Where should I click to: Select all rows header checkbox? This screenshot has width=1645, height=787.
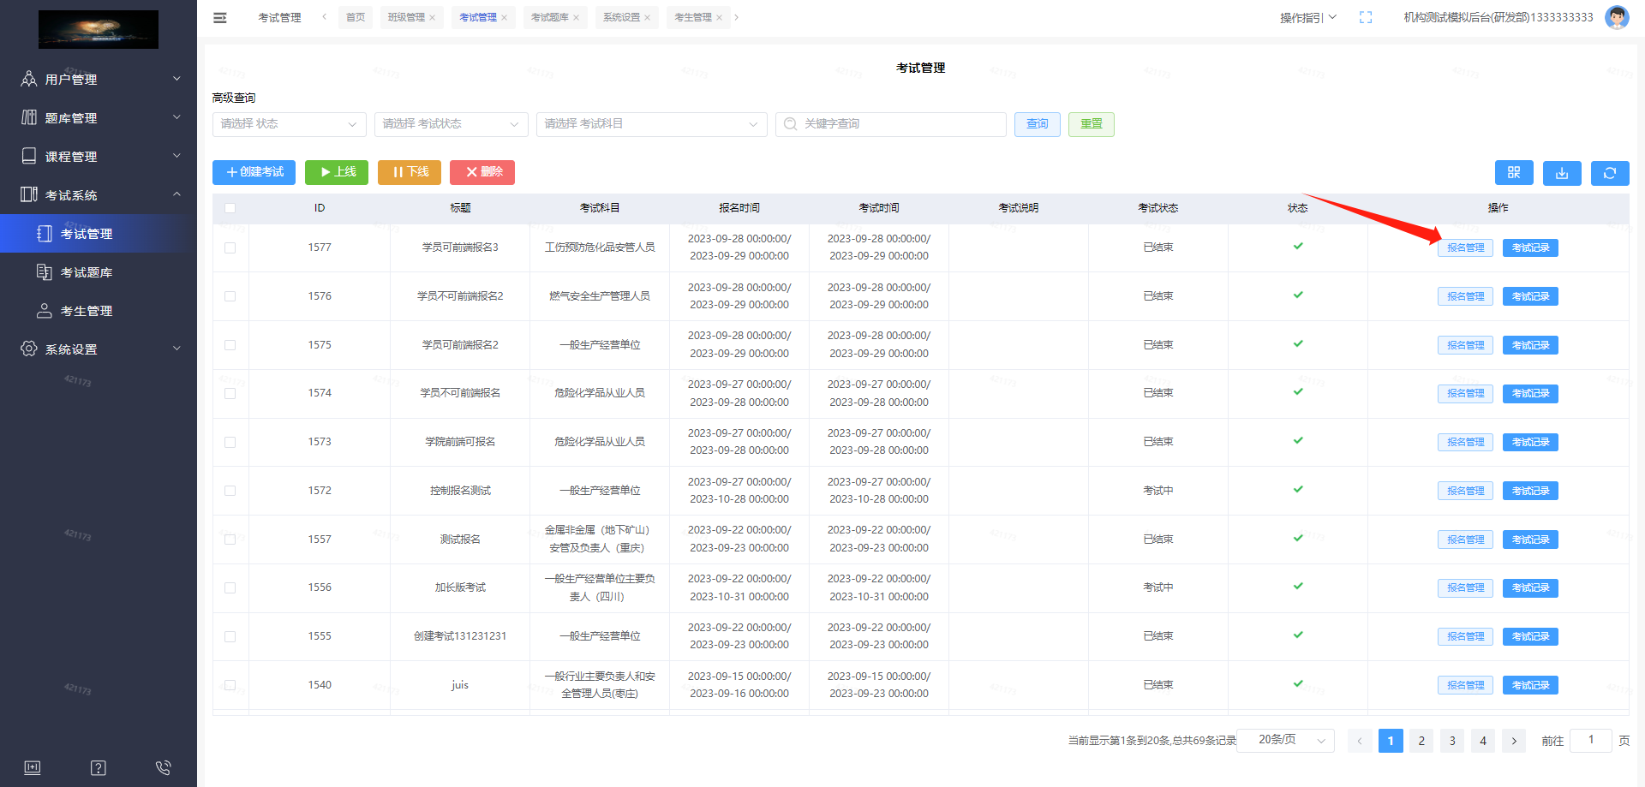230,208
